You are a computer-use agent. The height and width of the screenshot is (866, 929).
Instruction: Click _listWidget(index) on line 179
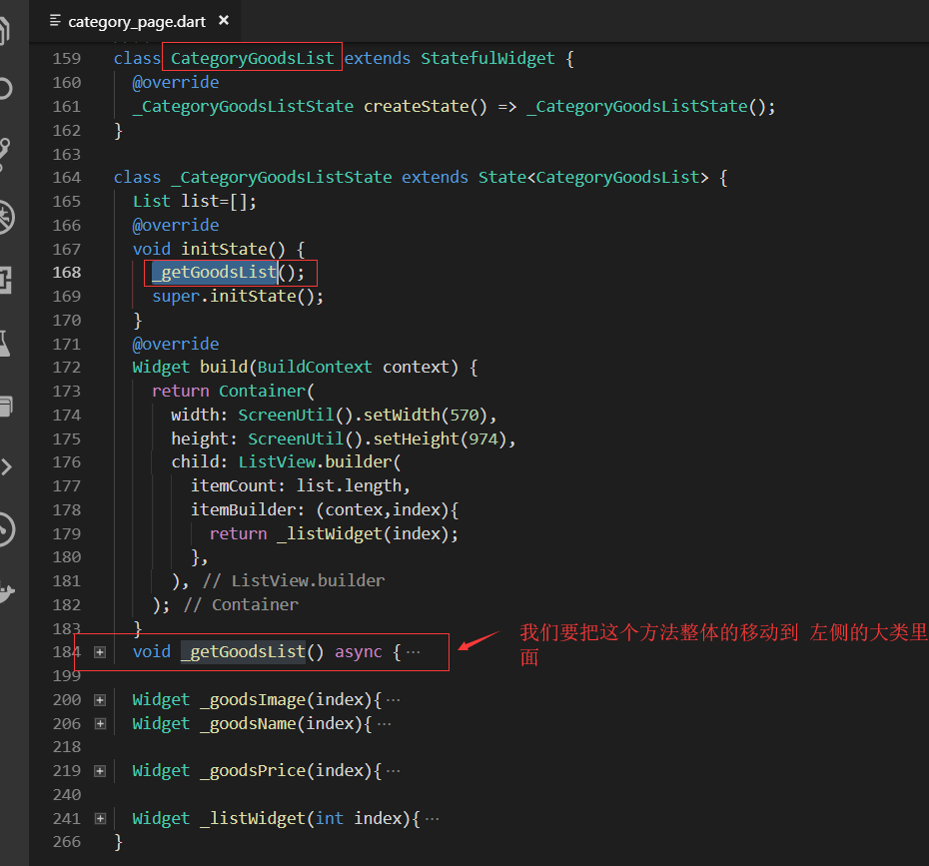pos(363,533)
